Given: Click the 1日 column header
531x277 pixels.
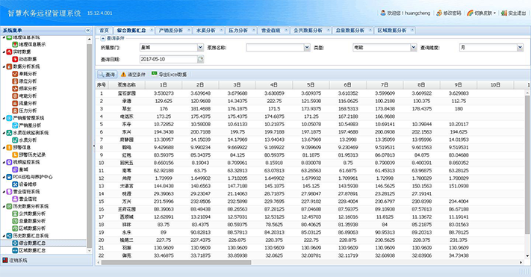Looking at the screenshot, I should (164, 85).
